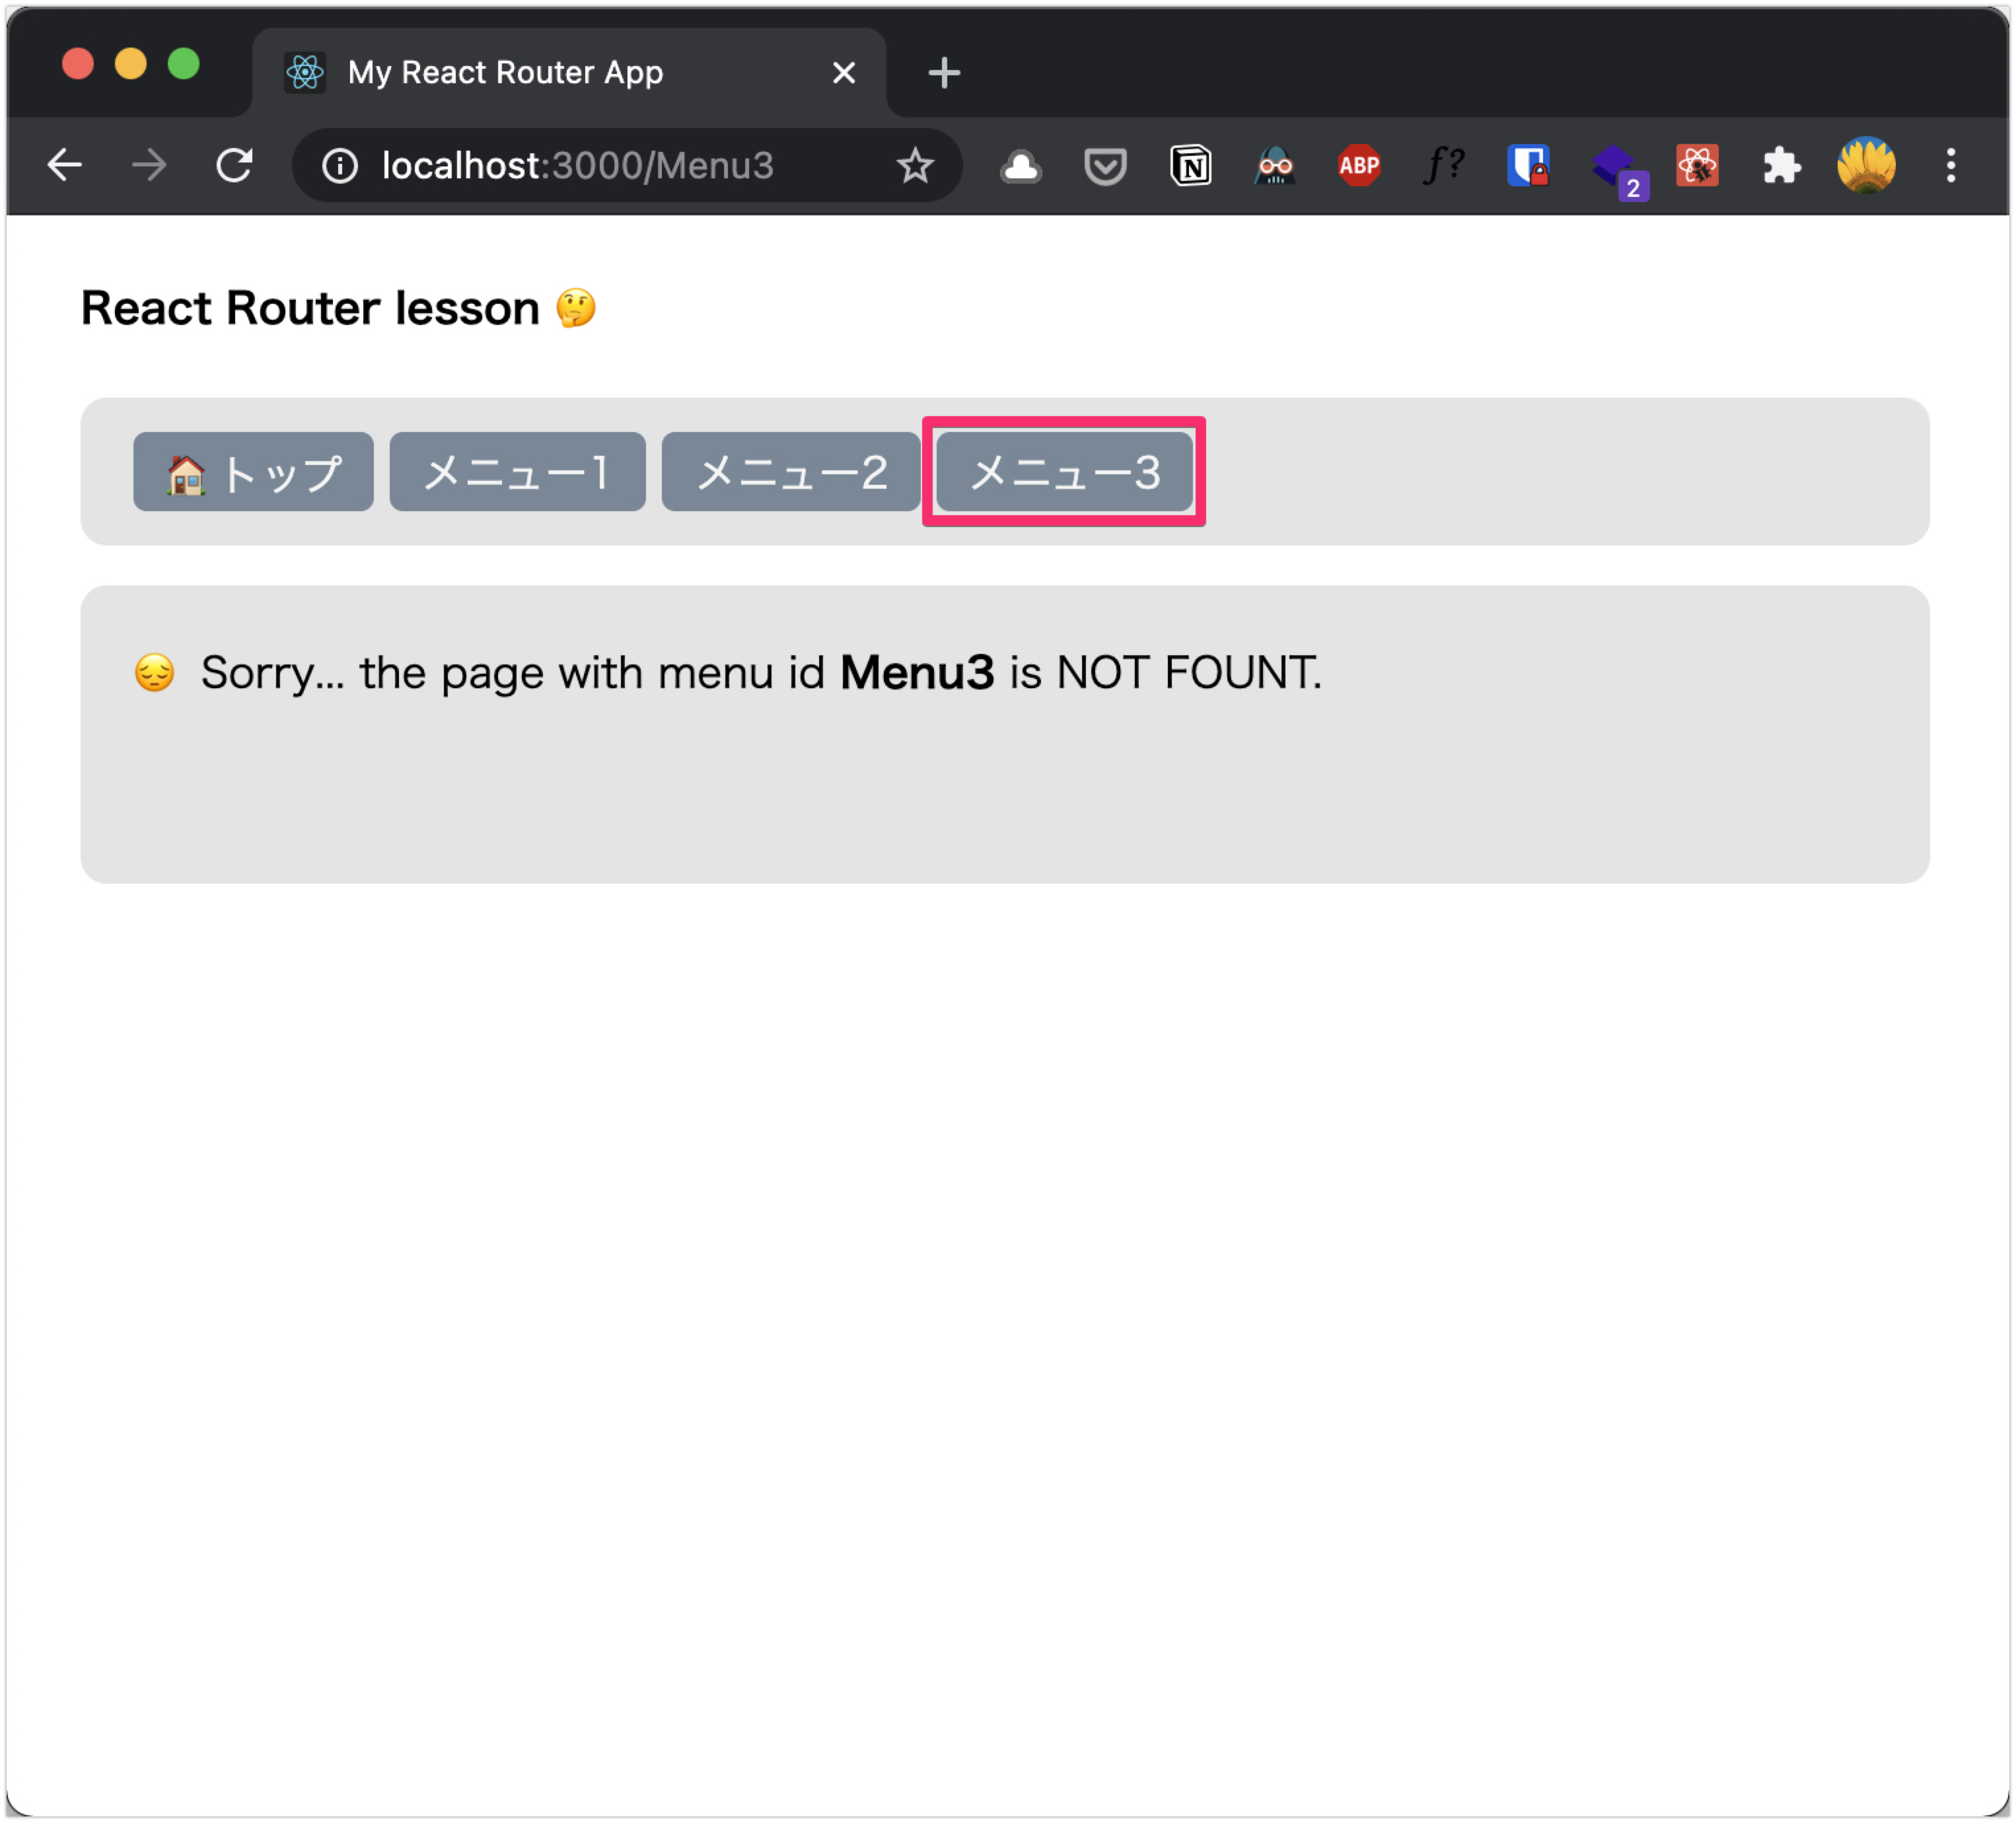Click the puzzle piece extensions icon
This screenshot has height=1823, width=2016.
click(1782, 166)
